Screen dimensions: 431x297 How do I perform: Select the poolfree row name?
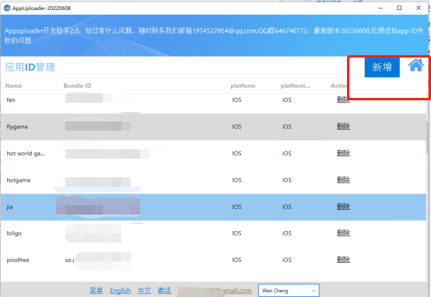click(x=18, y=260)
